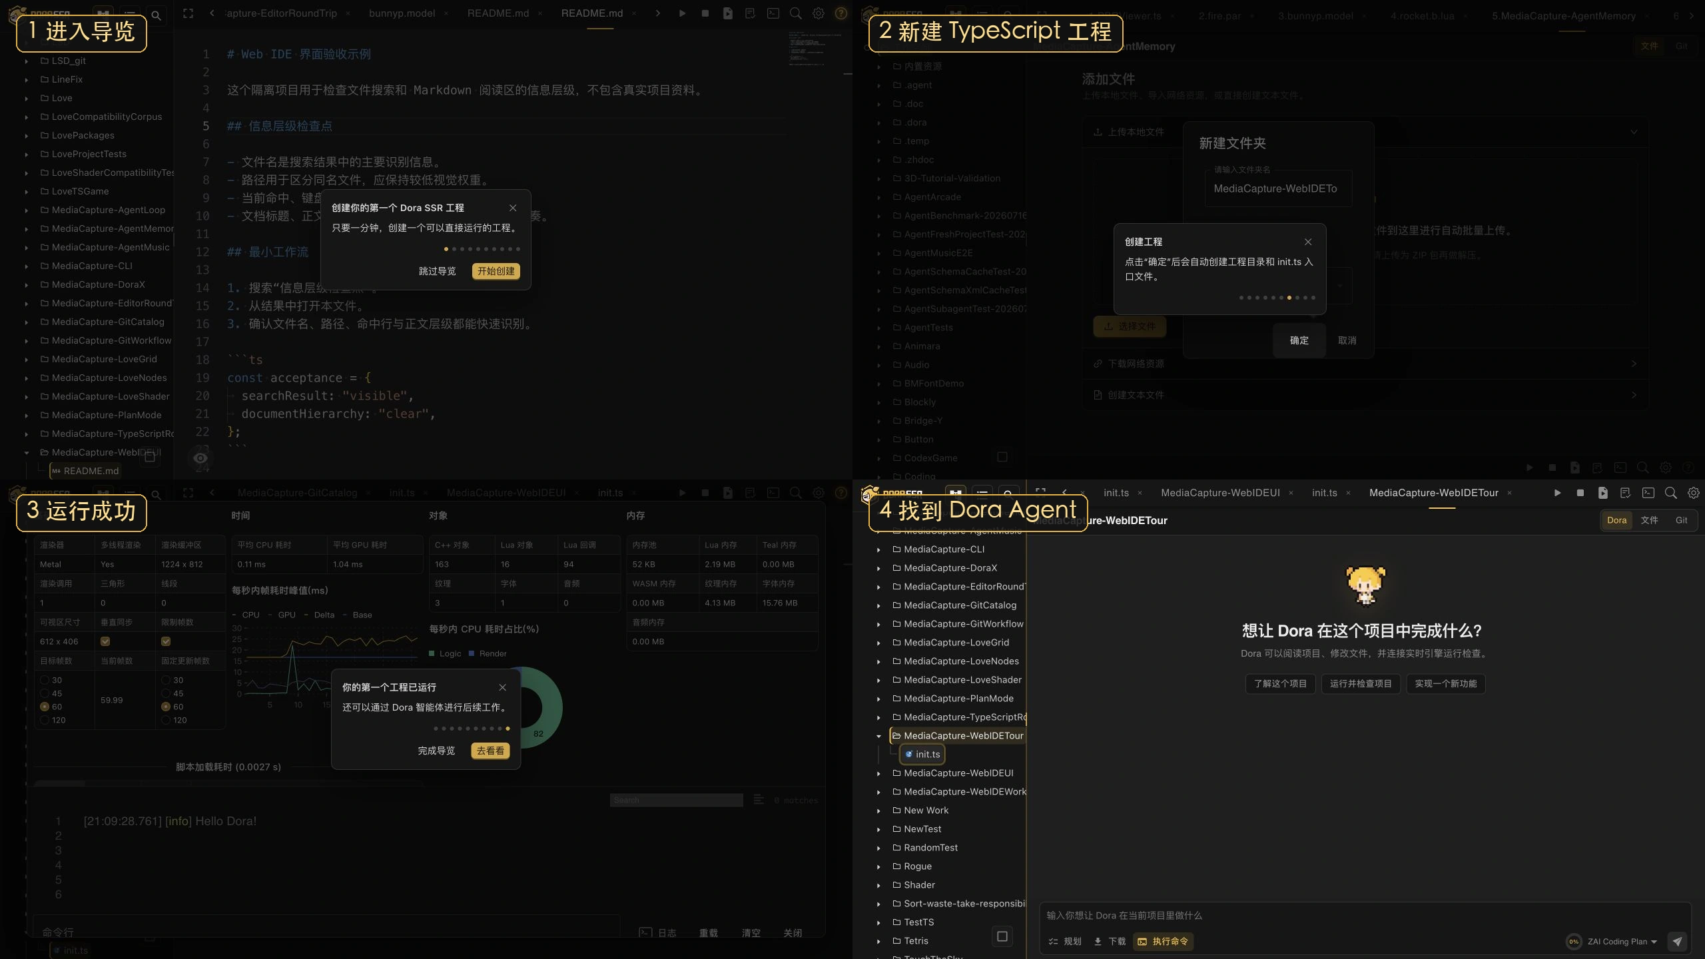Viewport: 1705px width, 959px height.
Task: Expand the New Work folder in panel 4
Action: [878, 810]
